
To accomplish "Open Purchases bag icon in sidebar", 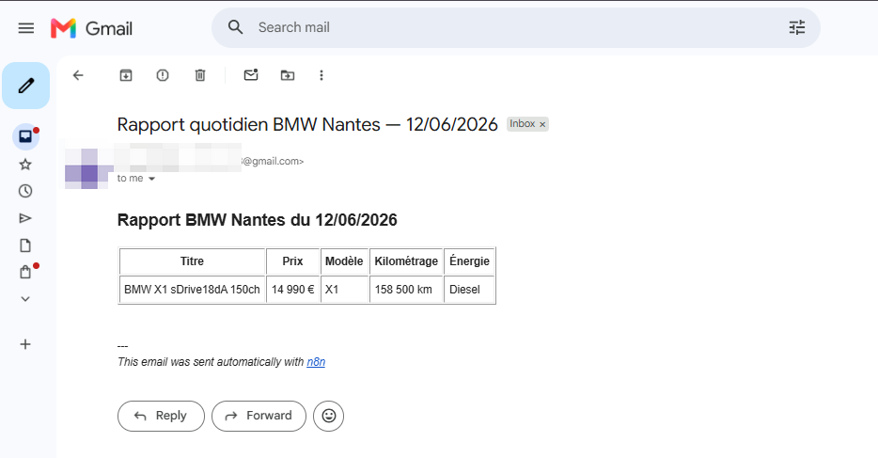I will pos(25,272).
